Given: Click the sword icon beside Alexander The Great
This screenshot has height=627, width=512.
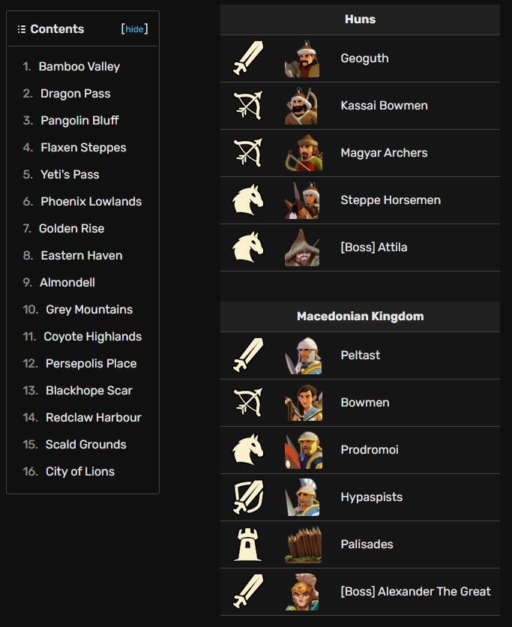Looking at the screenshot, I should click(248, 592).
